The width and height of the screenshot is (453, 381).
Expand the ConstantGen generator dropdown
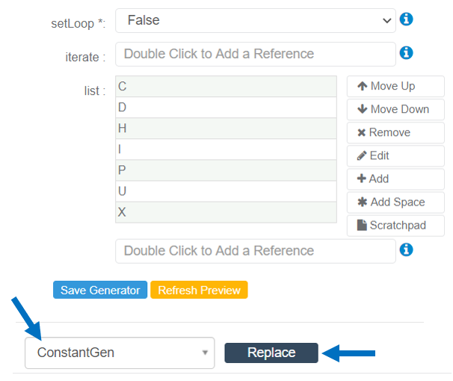tap(120, 353)
